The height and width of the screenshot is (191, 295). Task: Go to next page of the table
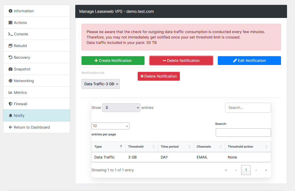(x=256, y=170)
